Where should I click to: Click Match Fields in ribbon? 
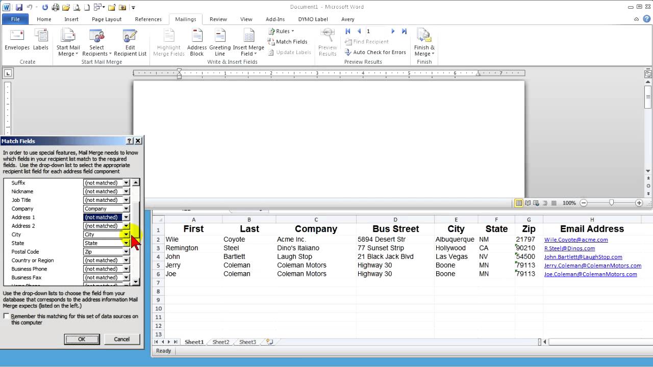coord(288,42)
